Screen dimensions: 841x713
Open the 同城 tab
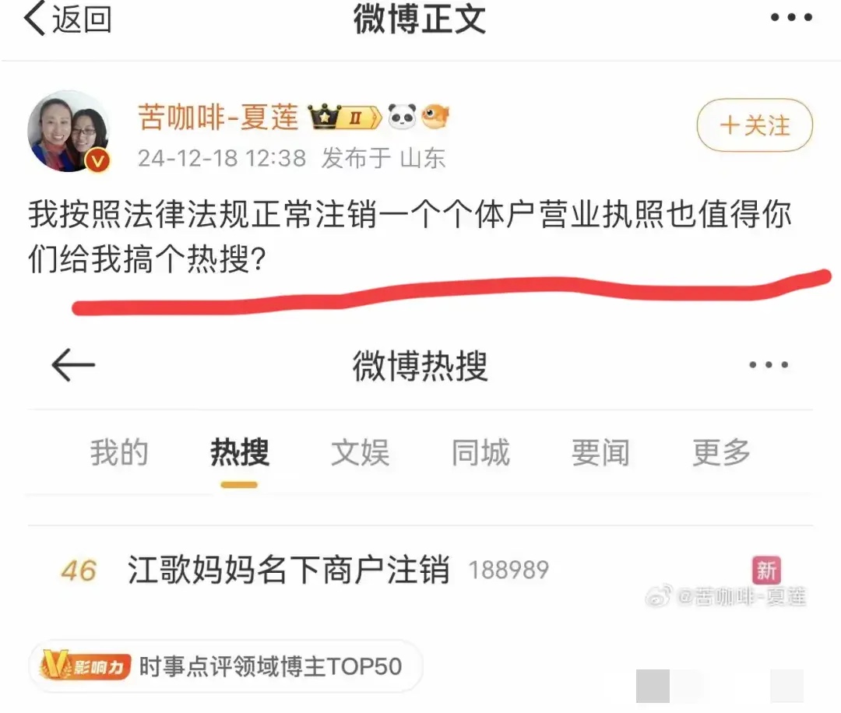click(480, 453)
